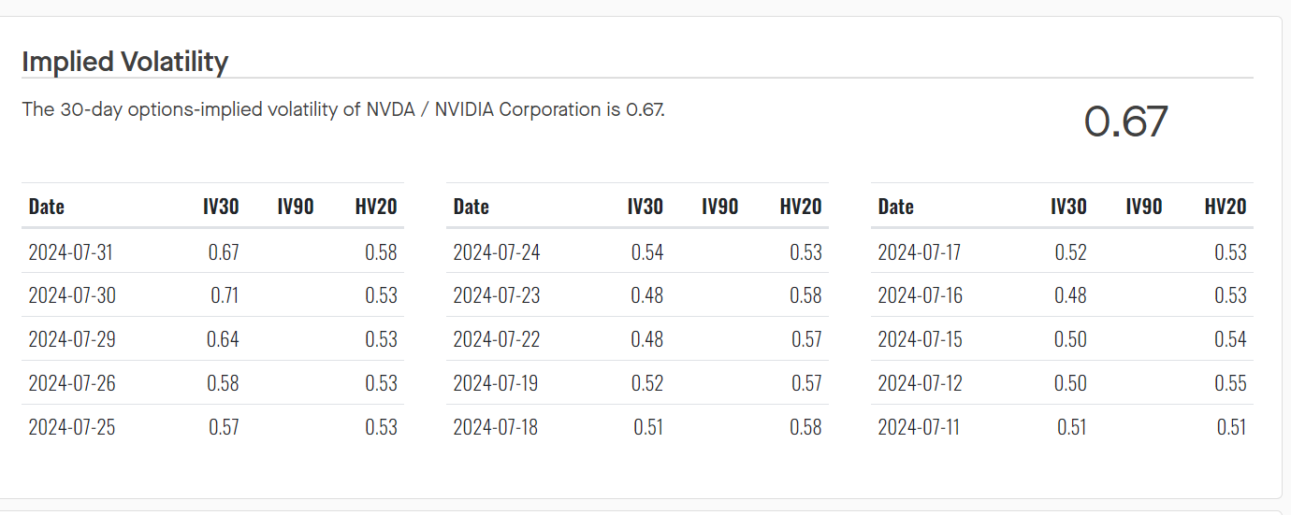Click the 0.55 HV20 value
Image resolution: width=1291 pixels, height=515 pixels.
pos(1230,383)
